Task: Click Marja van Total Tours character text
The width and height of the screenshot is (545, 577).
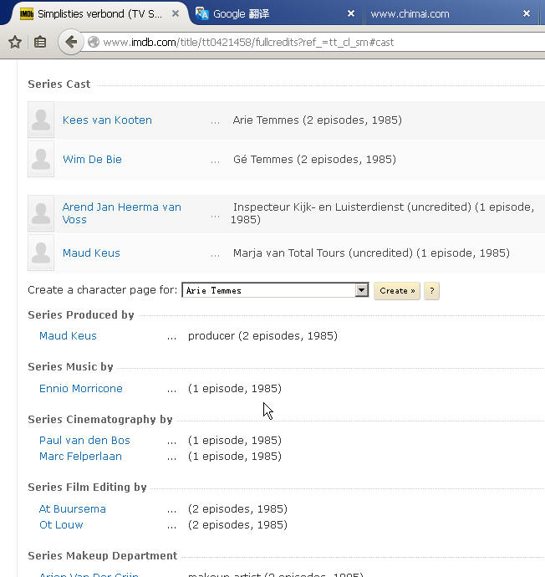Action: coord(371,253)
